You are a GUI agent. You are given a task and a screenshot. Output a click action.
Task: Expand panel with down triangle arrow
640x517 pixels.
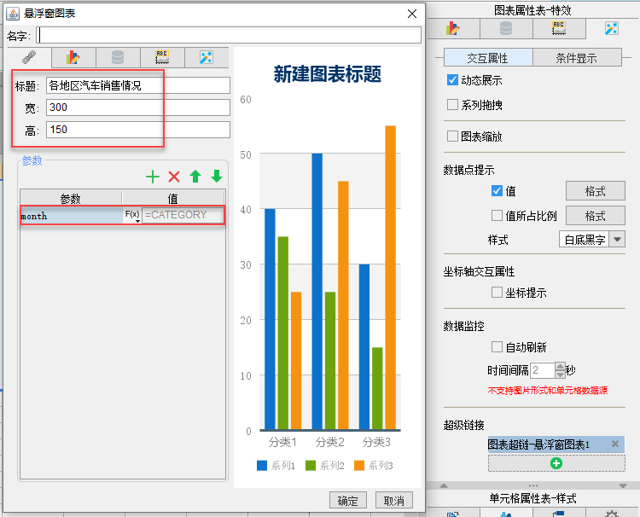tap(623, 485)
